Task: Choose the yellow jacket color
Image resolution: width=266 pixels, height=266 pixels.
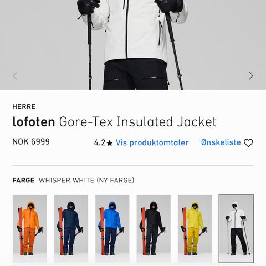Action: [195, 228]
